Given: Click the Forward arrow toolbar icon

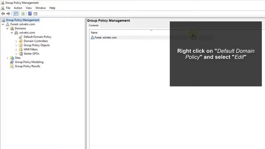Looking at the screenshot, I should coord(8,14).
